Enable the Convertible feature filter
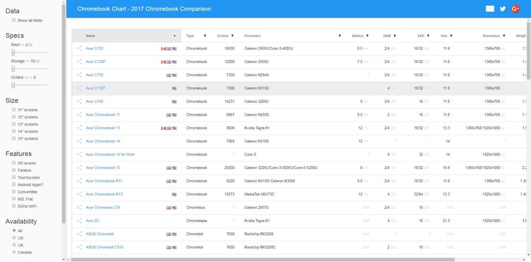 (14, 191)
